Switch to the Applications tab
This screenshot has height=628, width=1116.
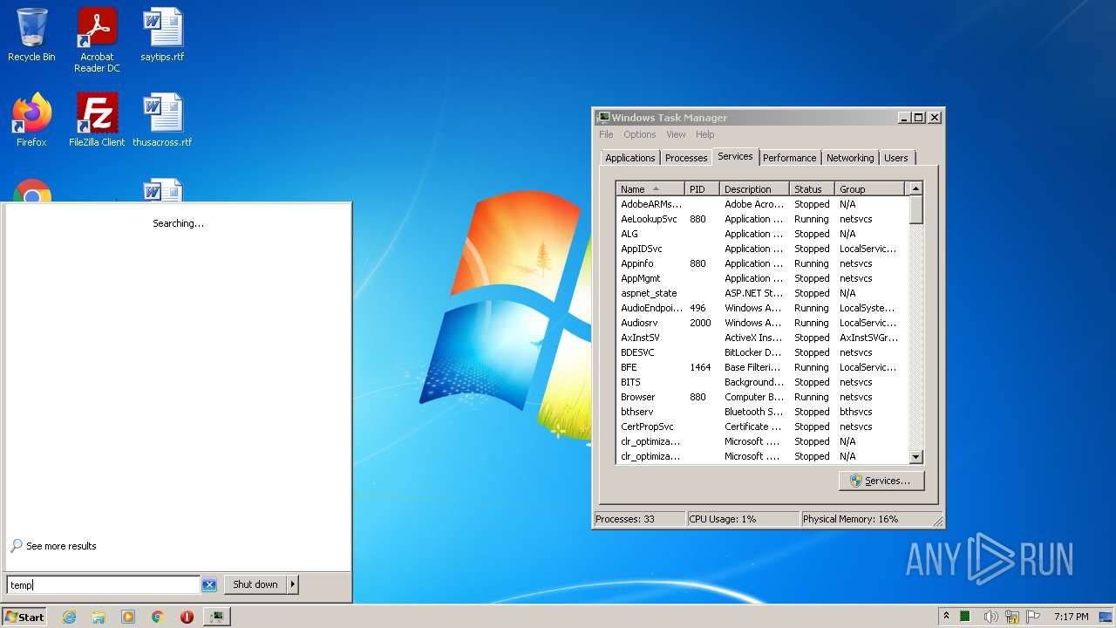629,158
